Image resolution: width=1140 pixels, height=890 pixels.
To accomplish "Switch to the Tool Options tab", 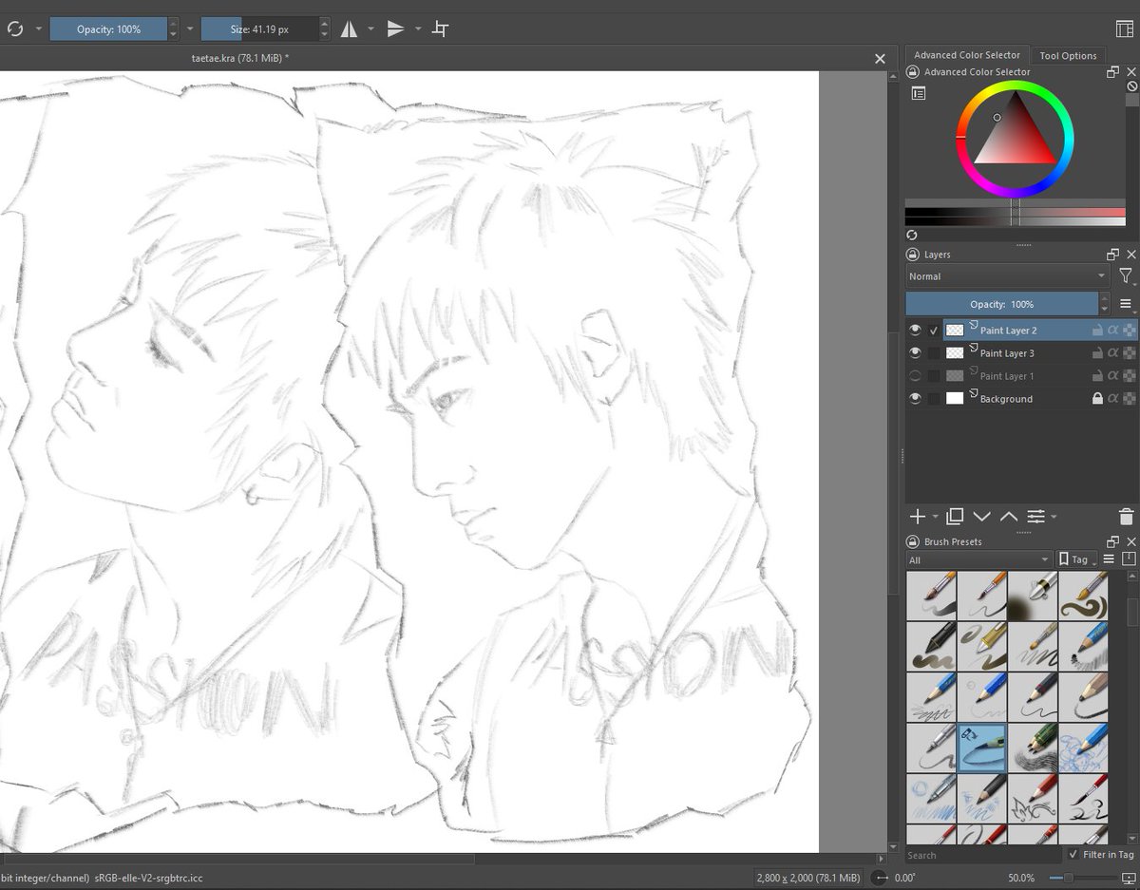I will point(1068,55).
